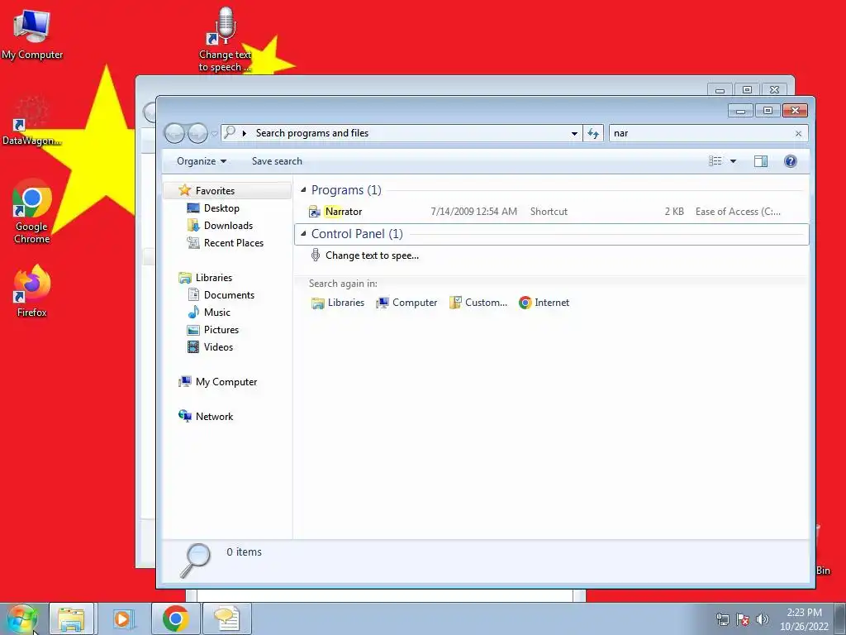
Task: Open recent pages dropdown arrow
Action: [x=214, y=133]
